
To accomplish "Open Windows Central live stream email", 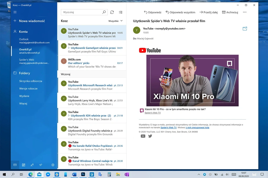I will (92, 161).
